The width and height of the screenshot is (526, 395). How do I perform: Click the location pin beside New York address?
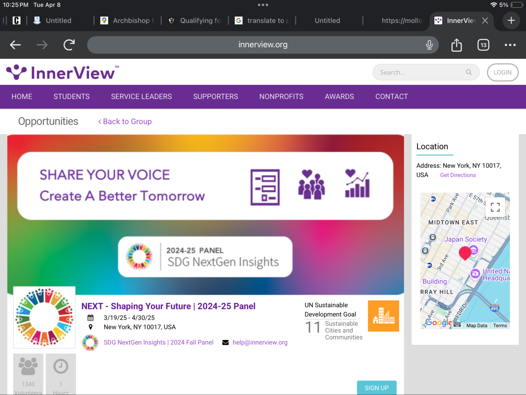90,327
